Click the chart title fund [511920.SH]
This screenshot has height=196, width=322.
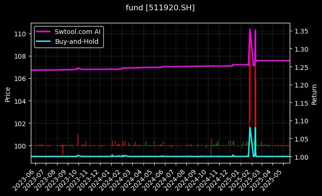pyautogui.click(x=160, y=7)
